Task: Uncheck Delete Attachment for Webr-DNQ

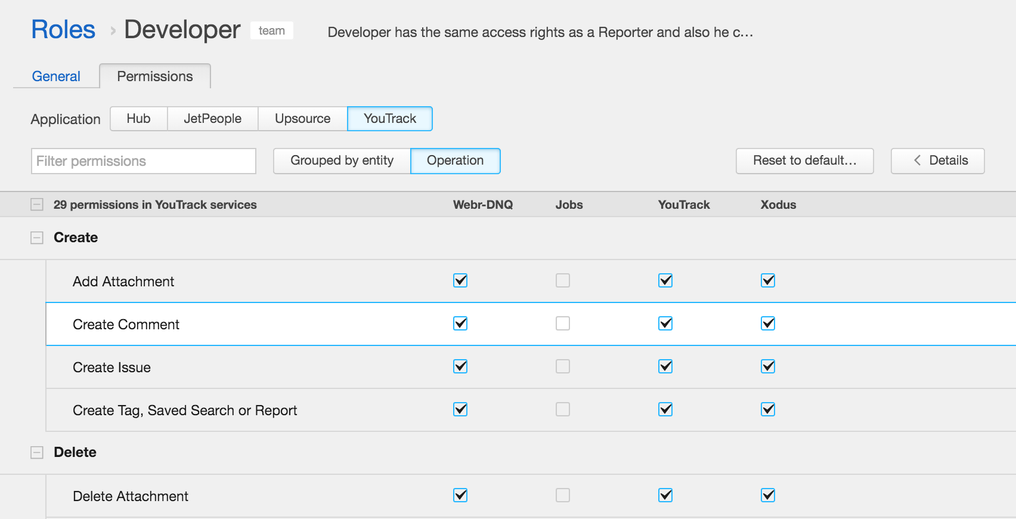Action: click(460, 495)
